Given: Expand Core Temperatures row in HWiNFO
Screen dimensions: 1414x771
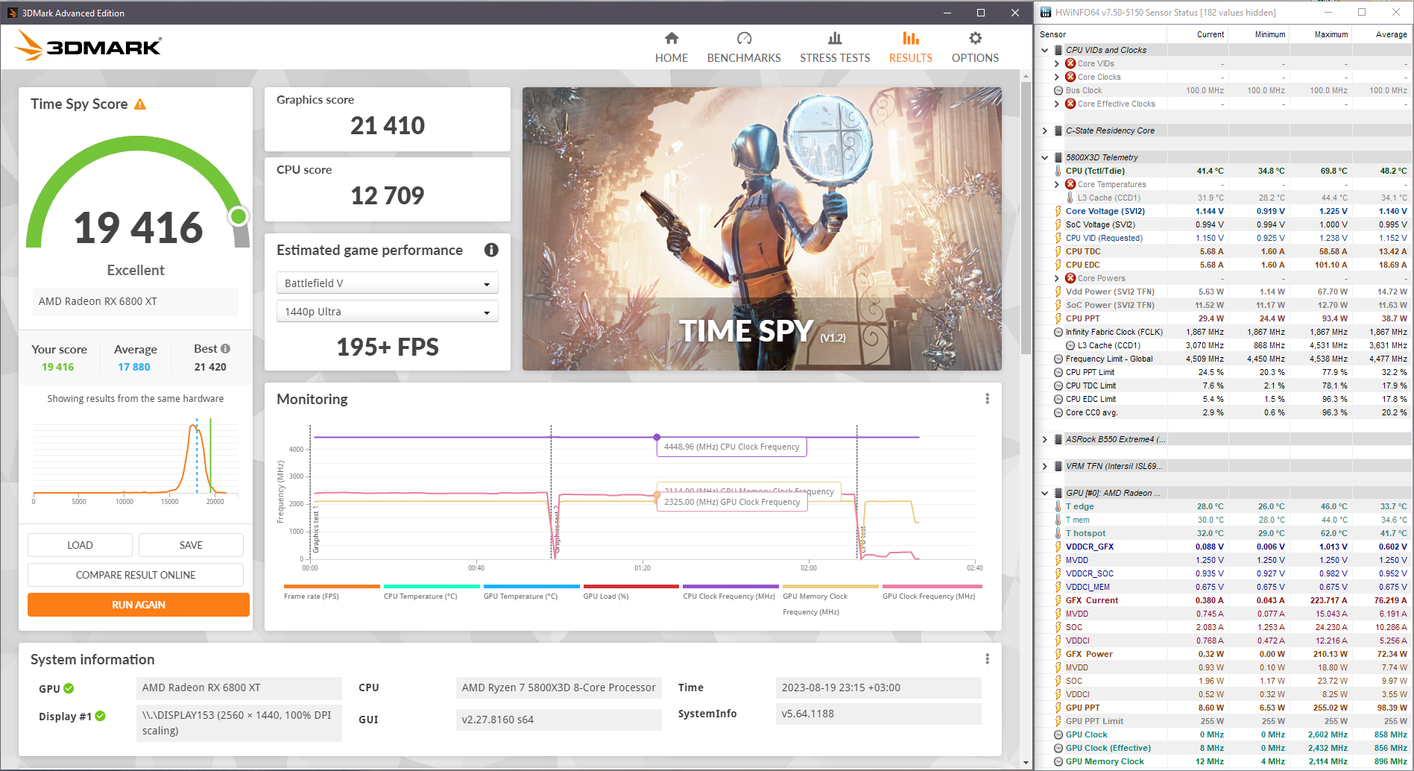Looking at the screenshot, I should coord(1056,184).
